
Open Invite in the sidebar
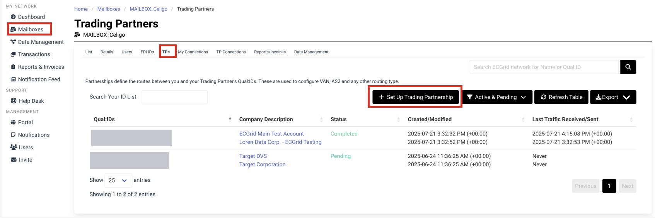pyautogui.click(x=26, y=160)
